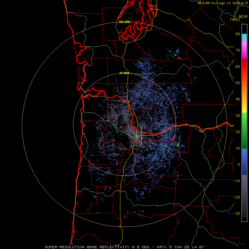Click the -30 value on the dBZ scale

(x=237, y=213)
